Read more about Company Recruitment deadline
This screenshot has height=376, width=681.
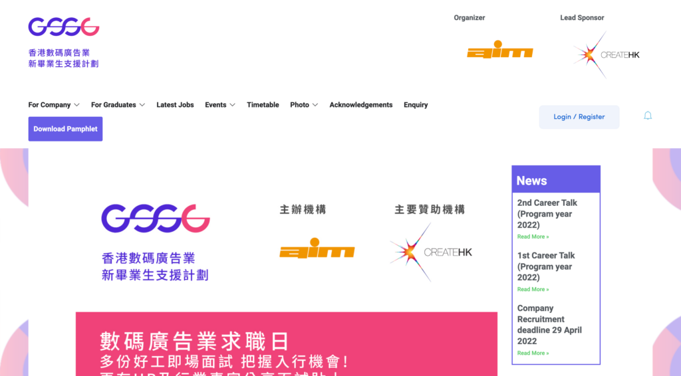click(533, 353)
